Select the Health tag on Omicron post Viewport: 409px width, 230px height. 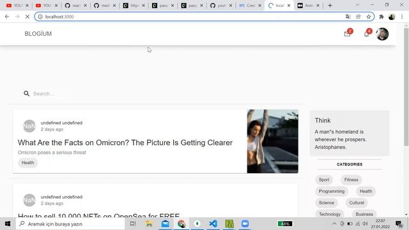click(27, 163)
